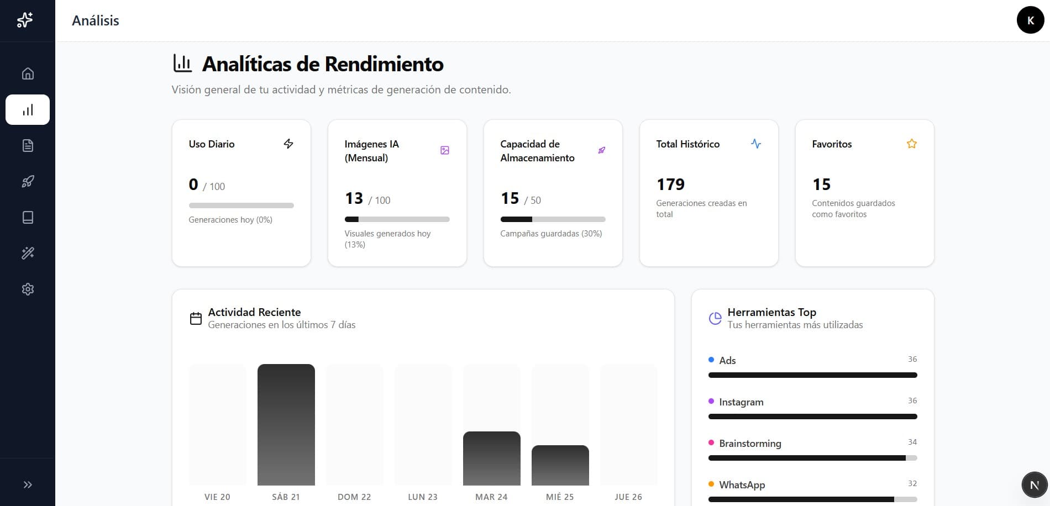This screenshot has width=1050, height=506.
Task: Click the Total Histórico card
Action: click(708, 193)
